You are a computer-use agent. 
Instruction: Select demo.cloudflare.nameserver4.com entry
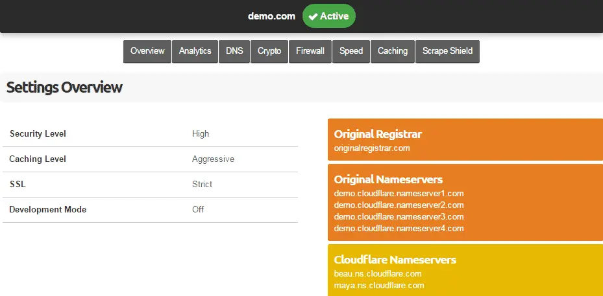[399, 229]
